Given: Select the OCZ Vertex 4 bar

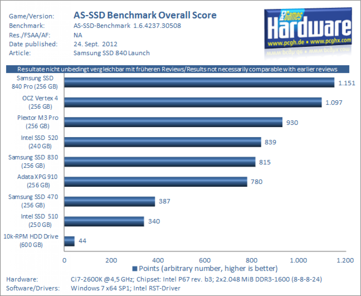Looking at the screenshot, I should (193, 102).
